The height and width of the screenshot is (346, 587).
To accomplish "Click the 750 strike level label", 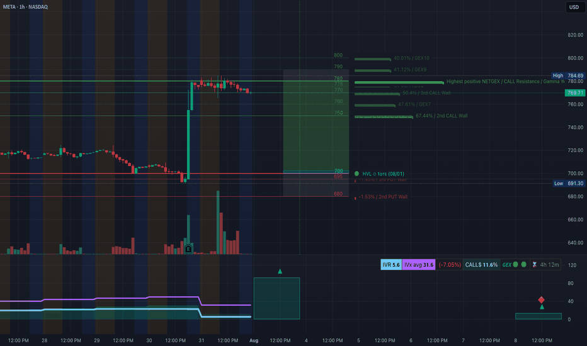I will (338, 113).
